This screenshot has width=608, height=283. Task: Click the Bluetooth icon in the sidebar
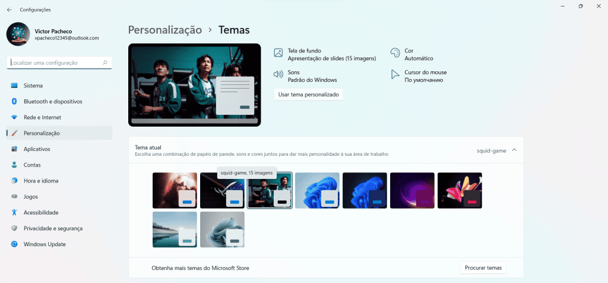click(14, 101)
